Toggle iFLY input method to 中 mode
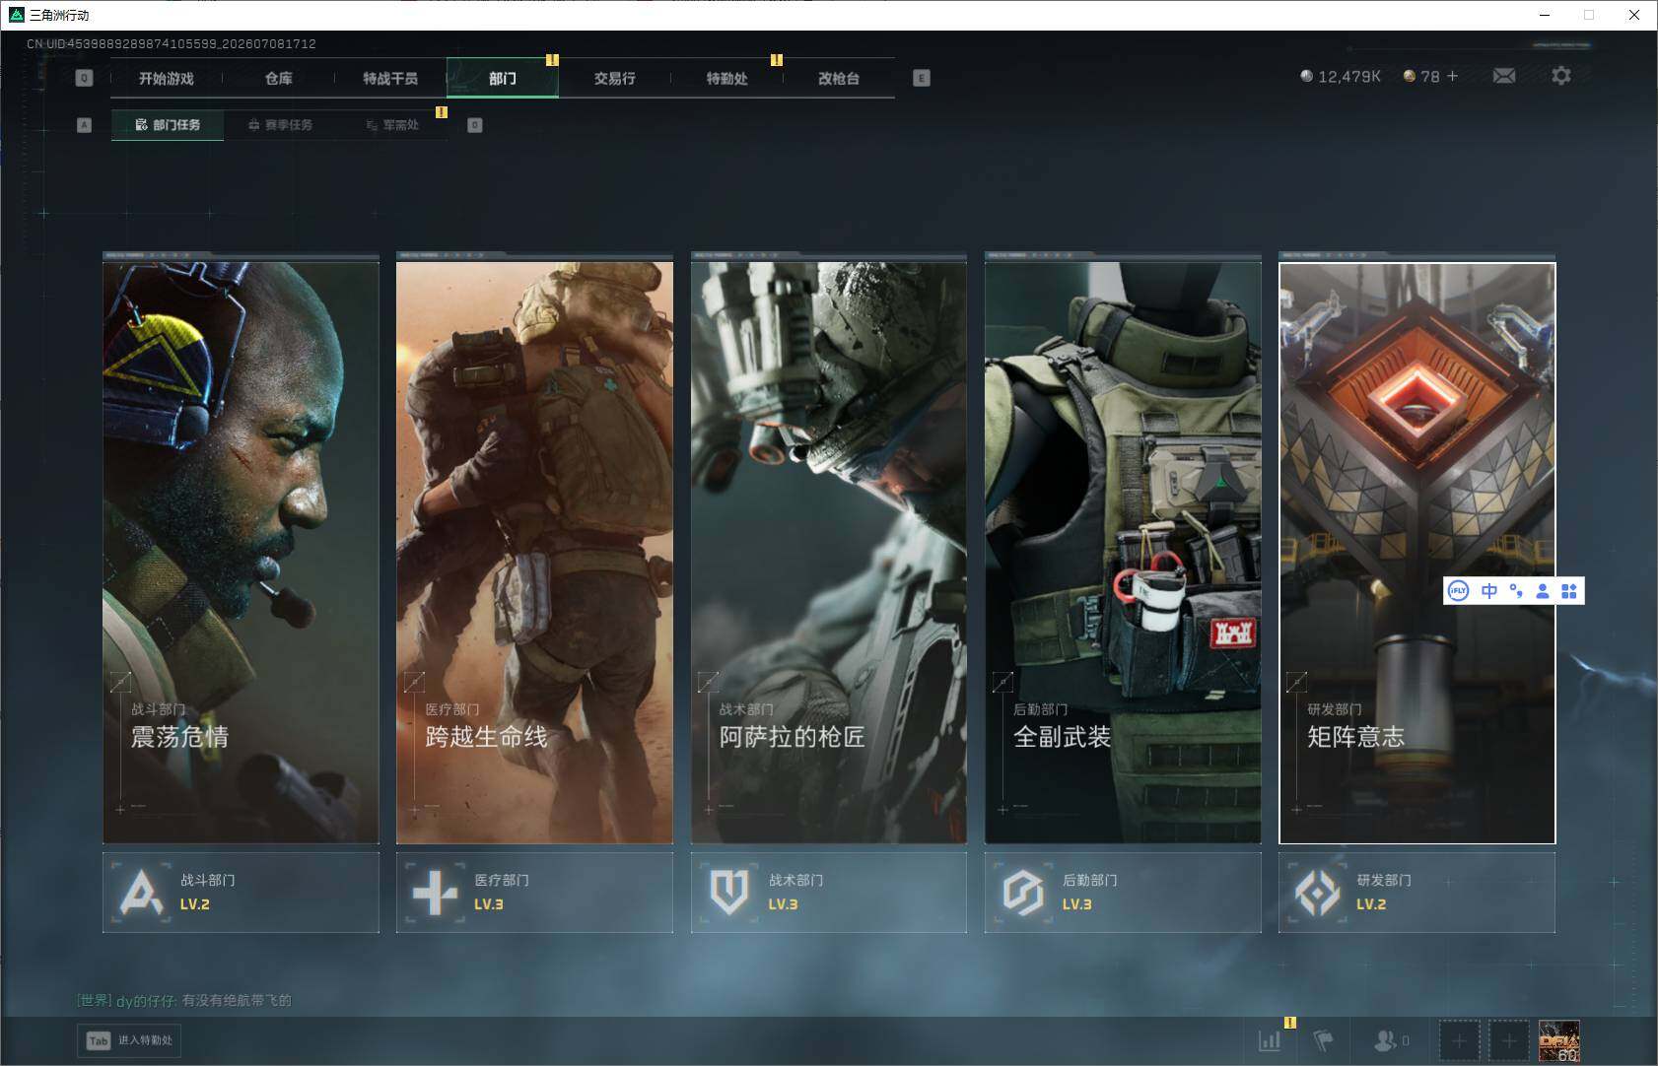 1489,591
